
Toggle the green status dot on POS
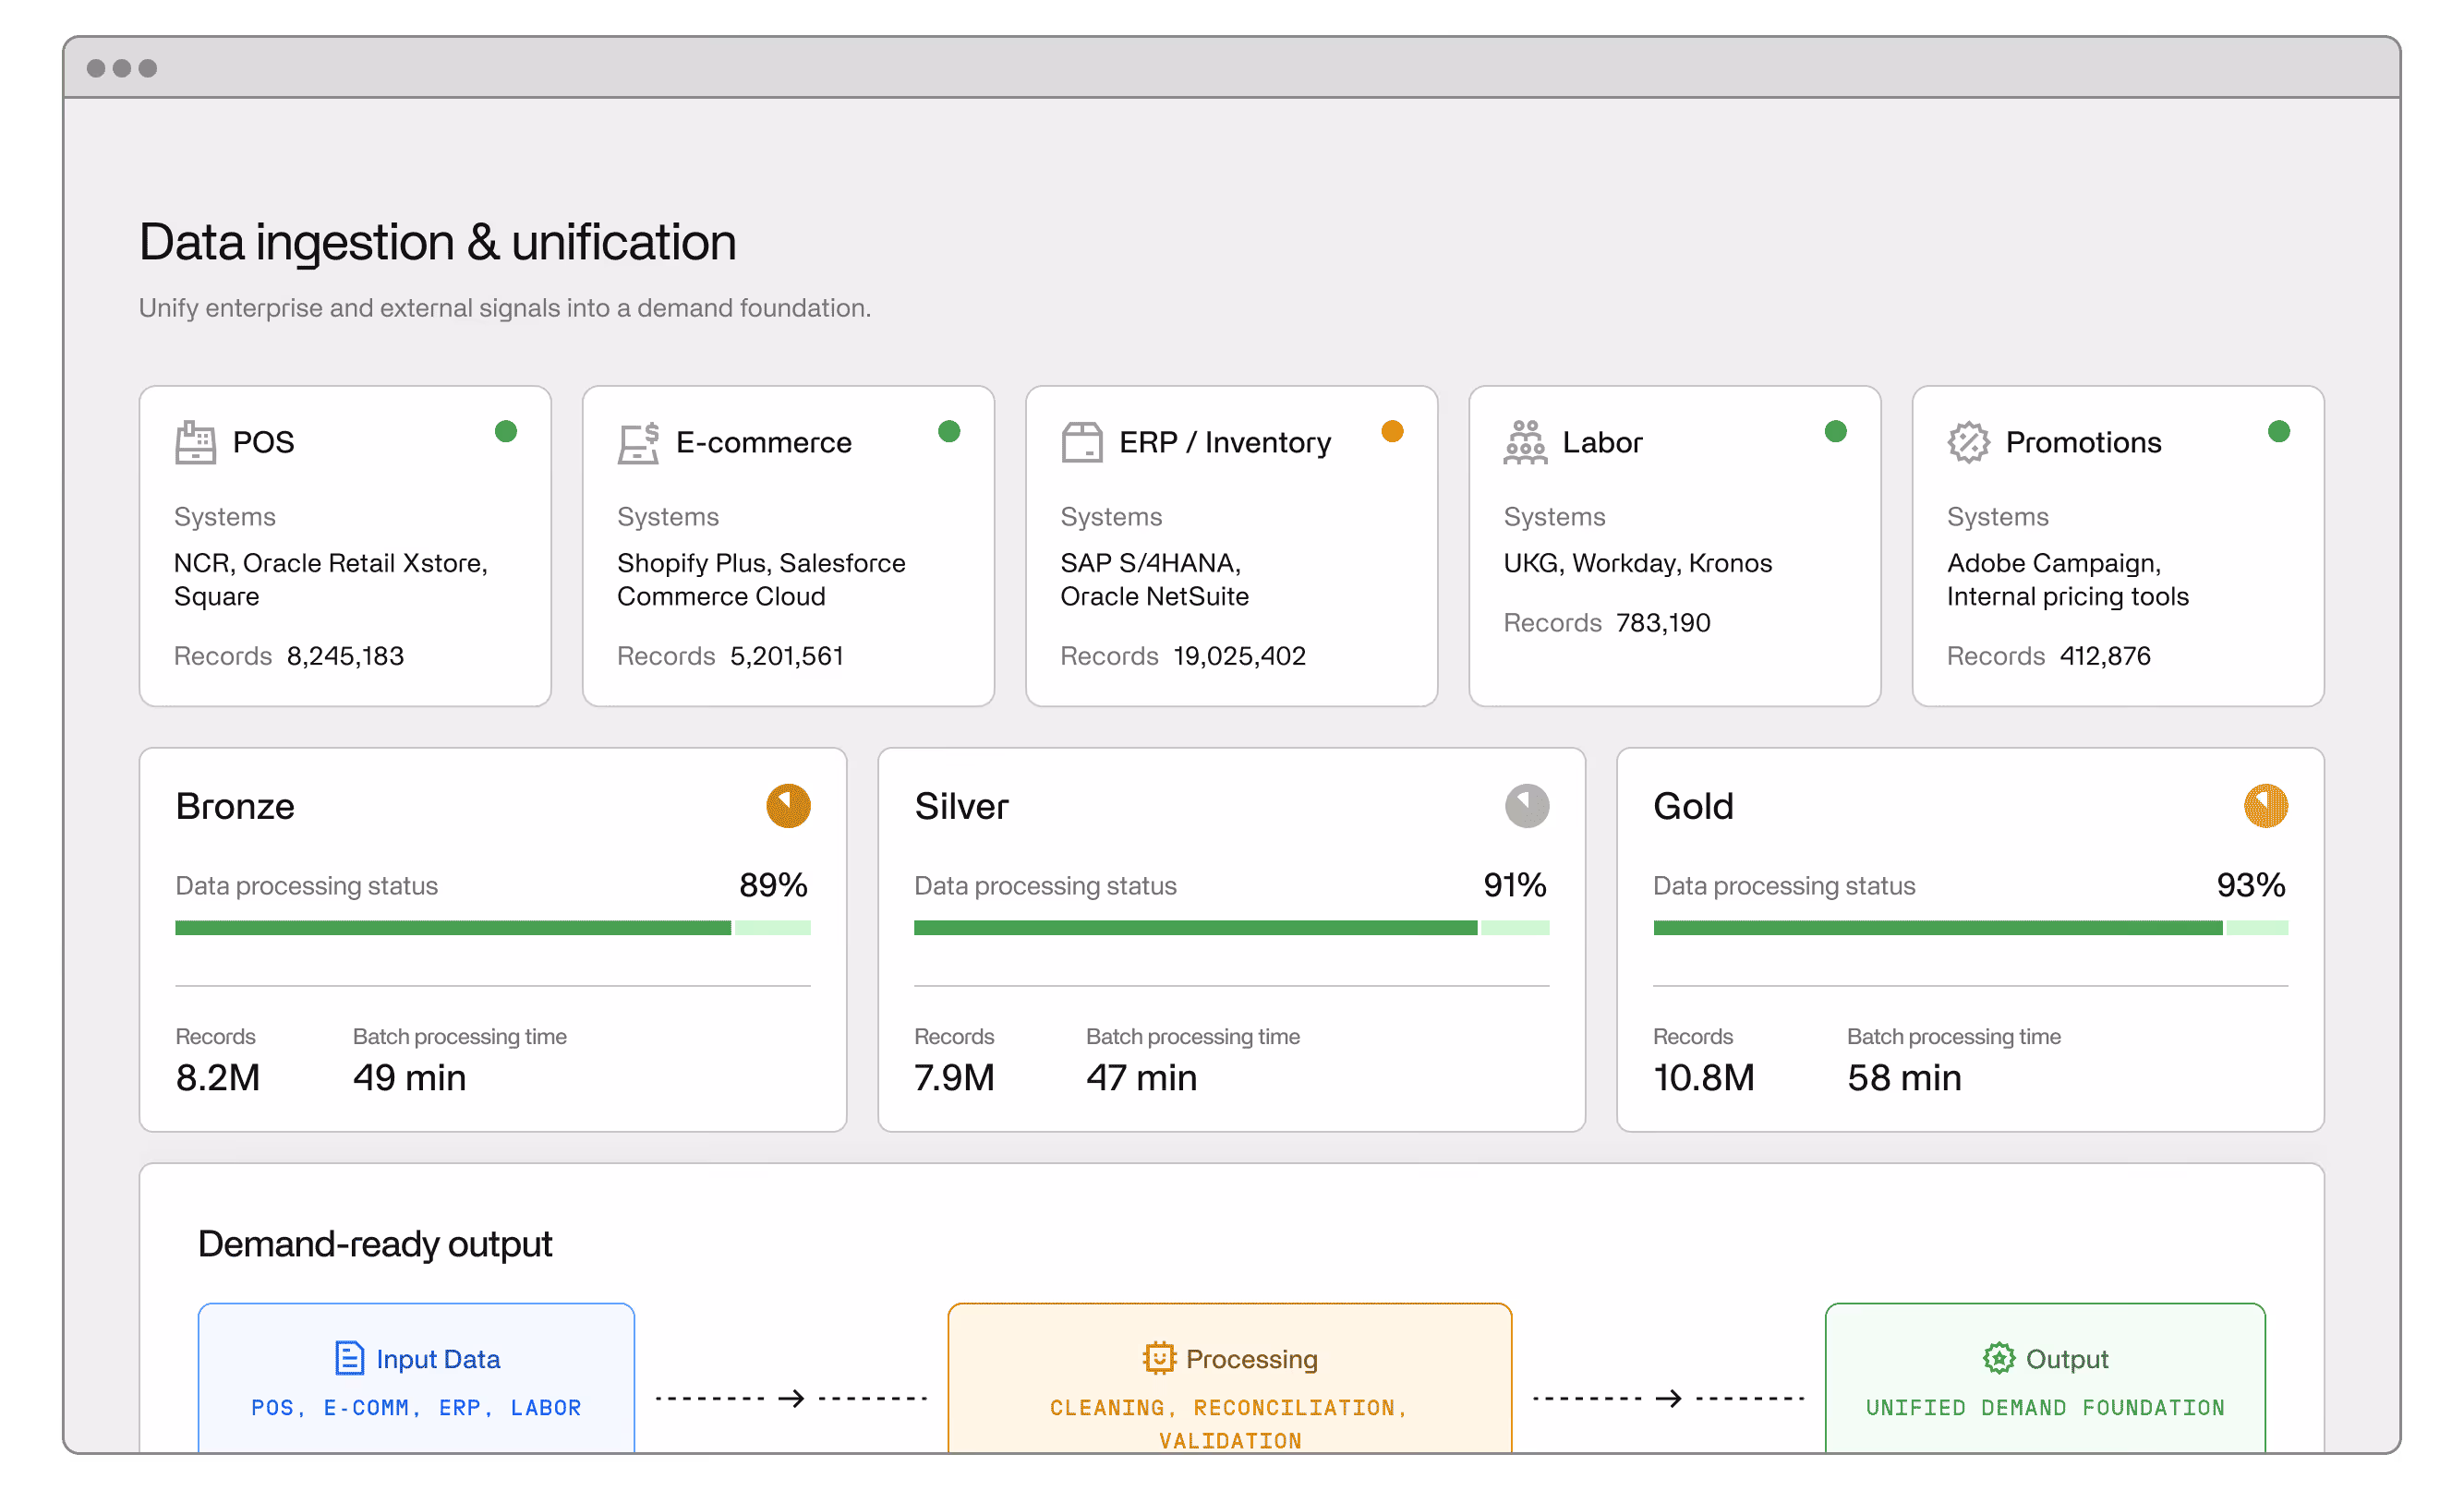(x=506, y=431)
